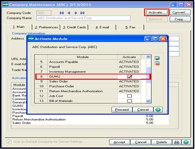The height and width of the screenshot is (149, 195).
Task: Click Delete button
Action: [x=162, y=142]
